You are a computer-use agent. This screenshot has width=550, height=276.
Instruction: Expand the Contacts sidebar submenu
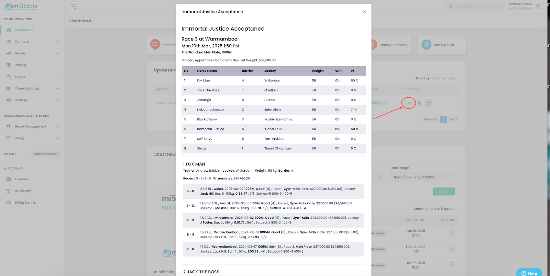coord(57,42)
